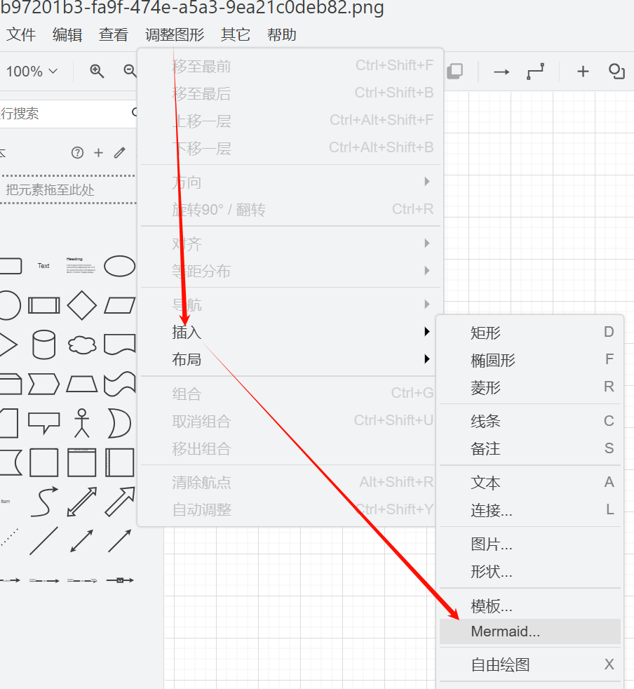Select the Cloud shape in the shape palette
Screen dimensions: 634x689
81,343
